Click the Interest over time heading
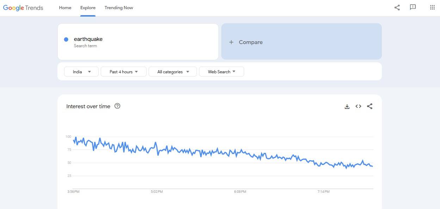 click(x=88, y=106)
